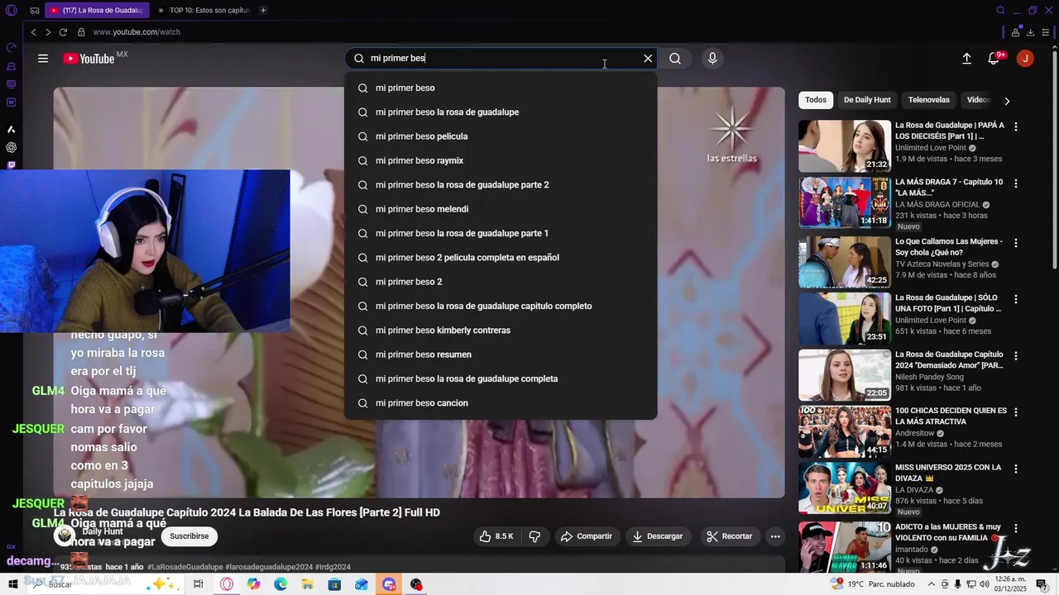The width and height of the screenshot is (1059, 595).
Task: Open the ChatGPT sidebar icon
Action: (11, 147)
